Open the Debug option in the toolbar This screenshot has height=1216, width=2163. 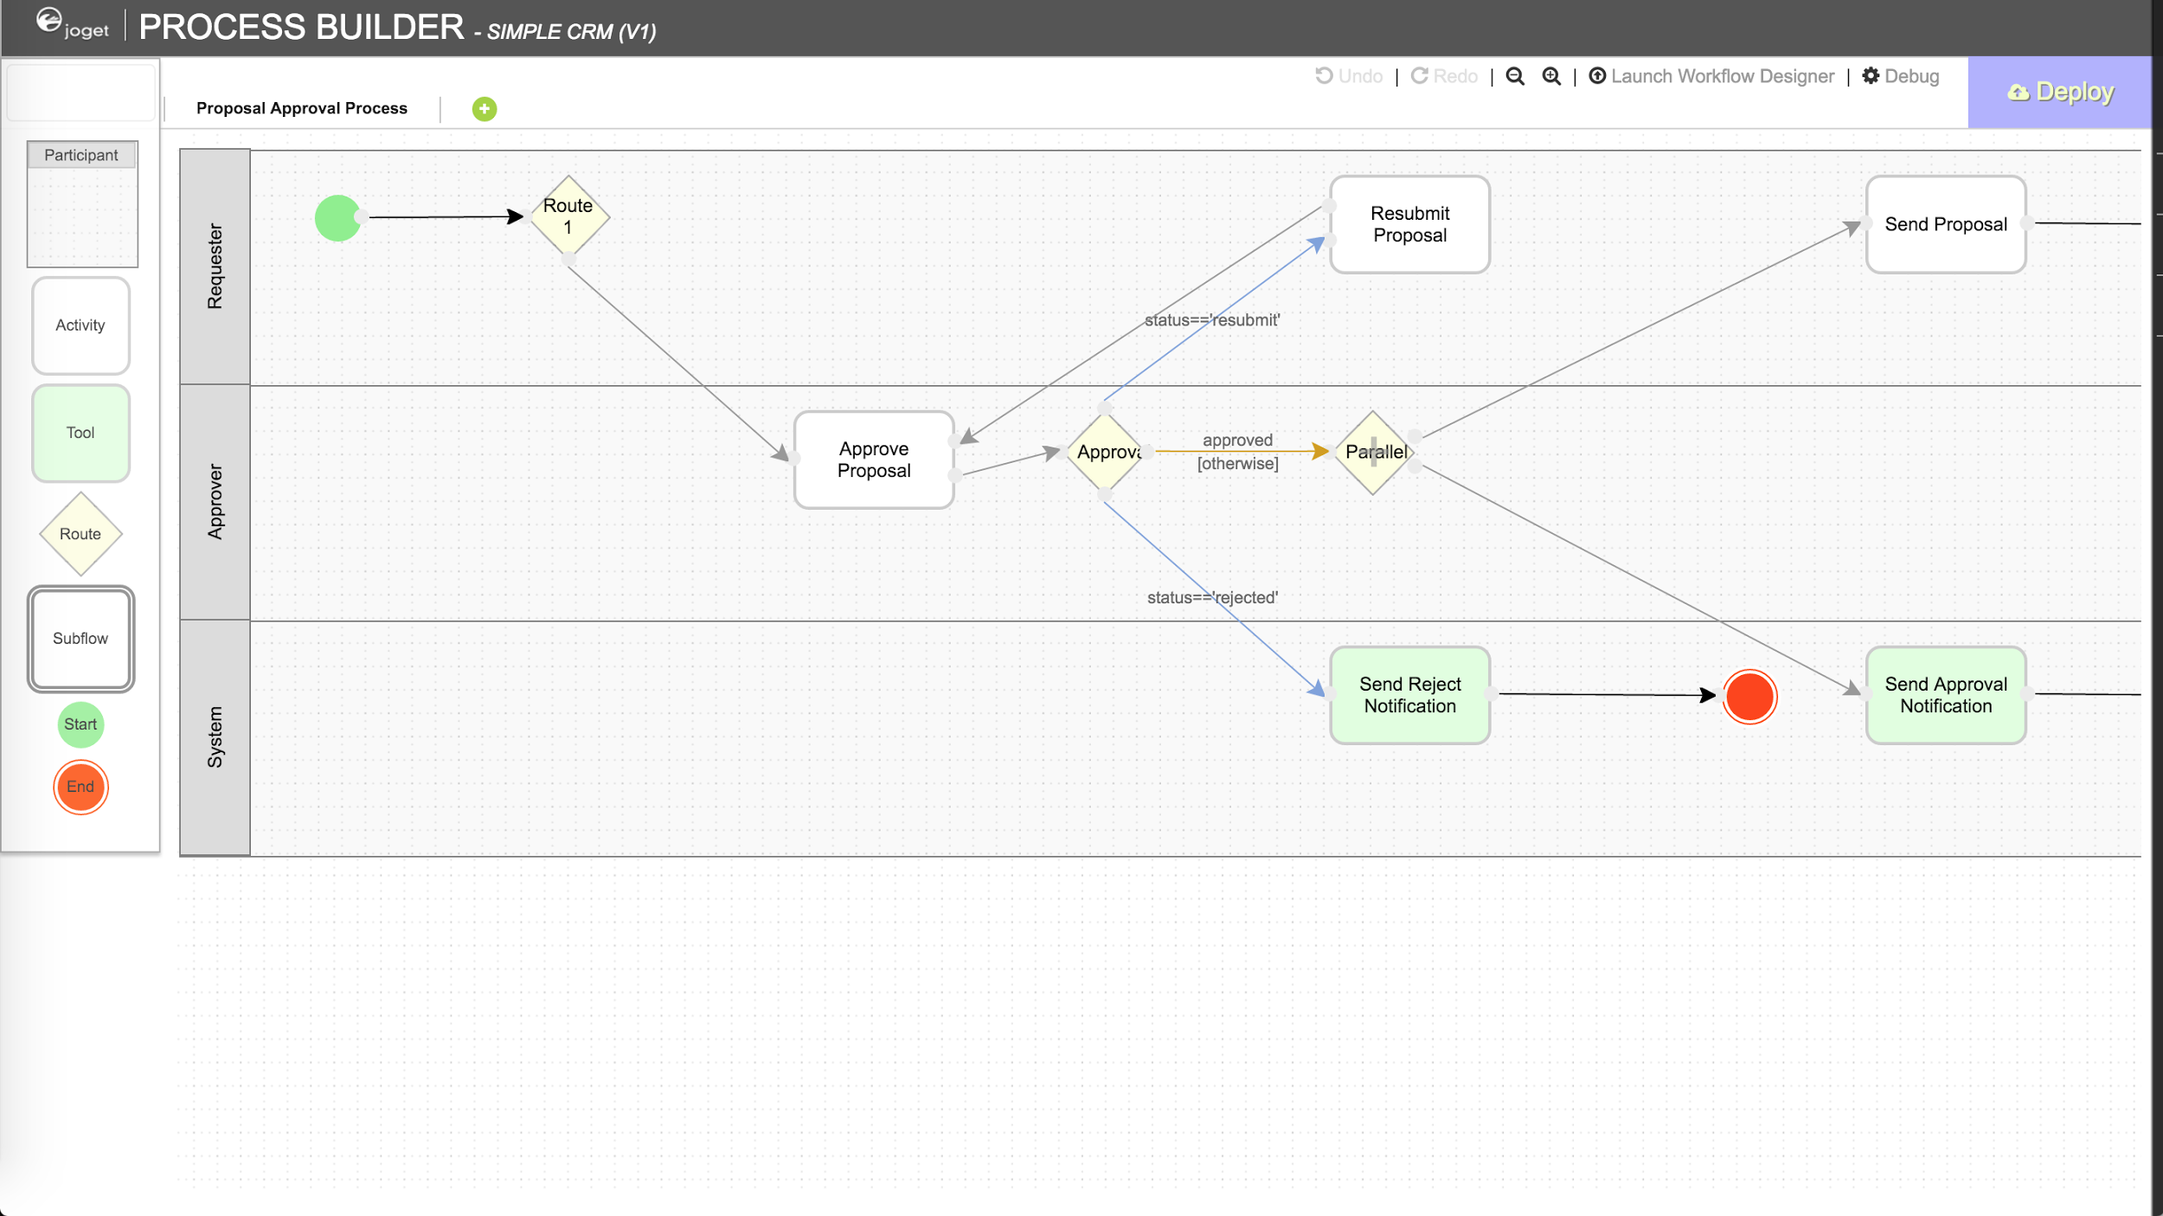[x=1901, y=76]
